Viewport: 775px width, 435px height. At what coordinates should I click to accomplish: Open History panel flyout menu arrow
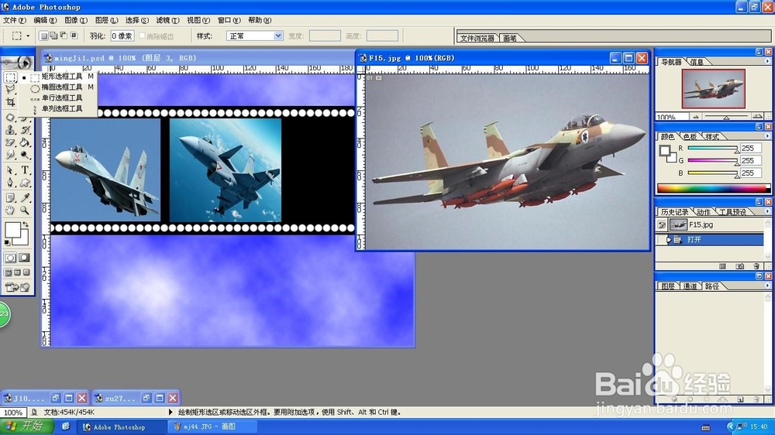click(x=767, y=211)
